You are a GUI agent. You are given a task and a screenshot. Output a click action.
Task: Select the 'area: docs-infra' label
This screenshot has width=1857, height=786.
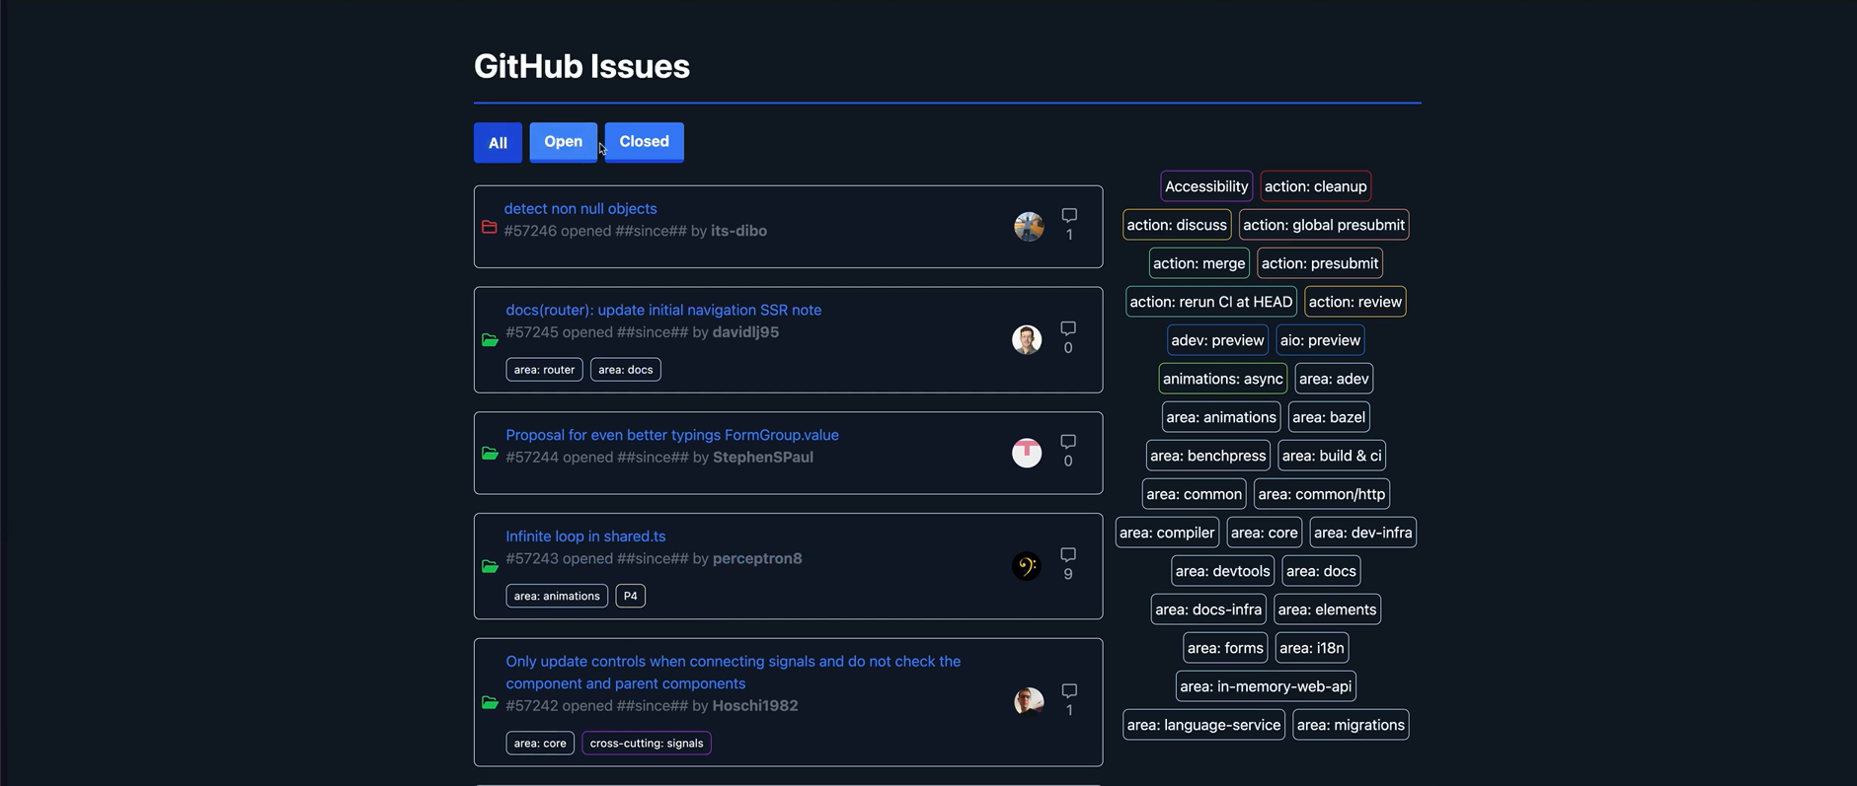point(1208,609)
